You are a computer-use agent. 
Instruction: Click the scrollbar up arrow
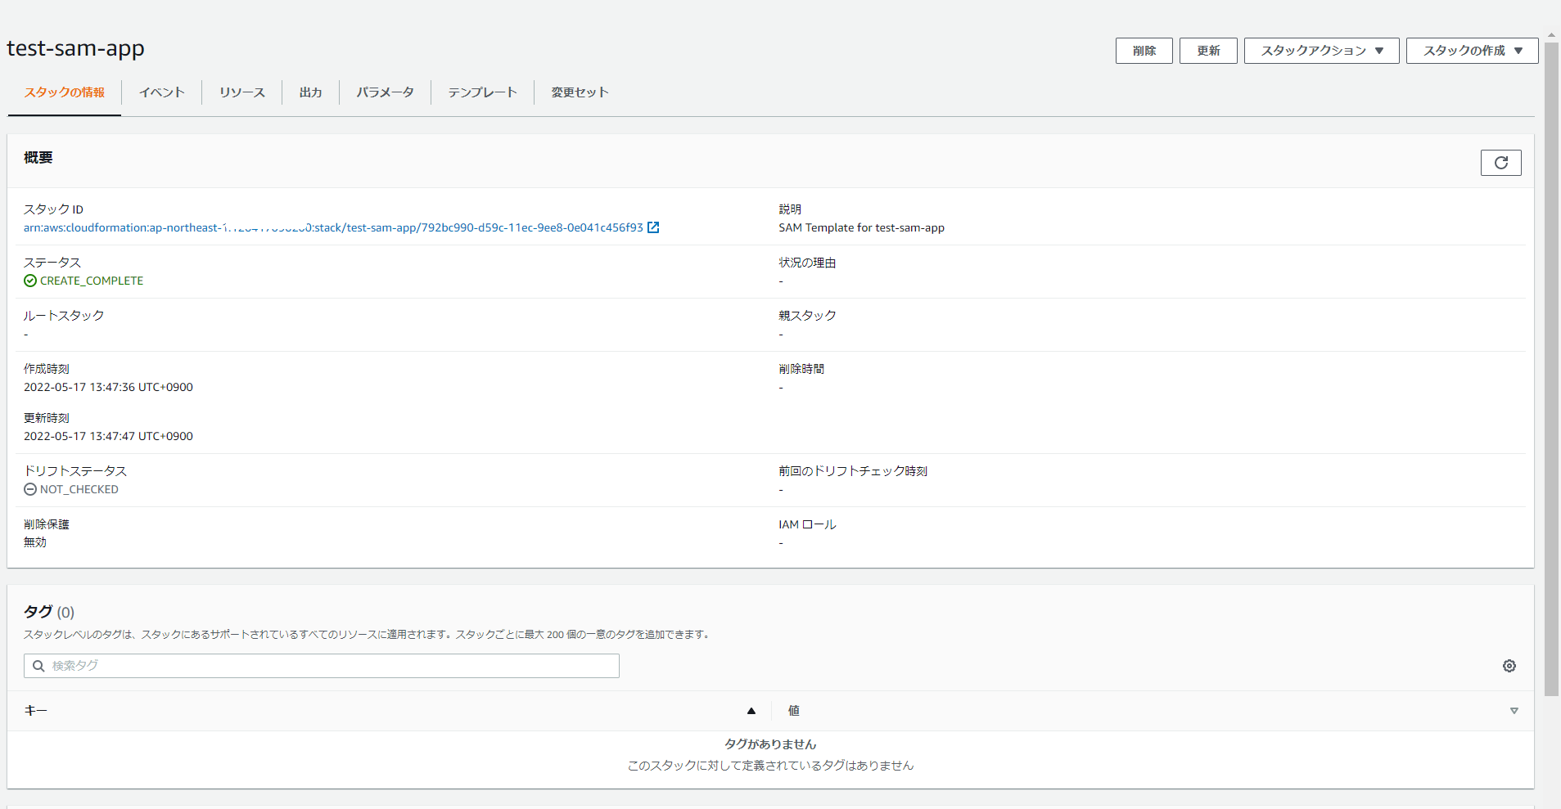(x=1551, y=36)
